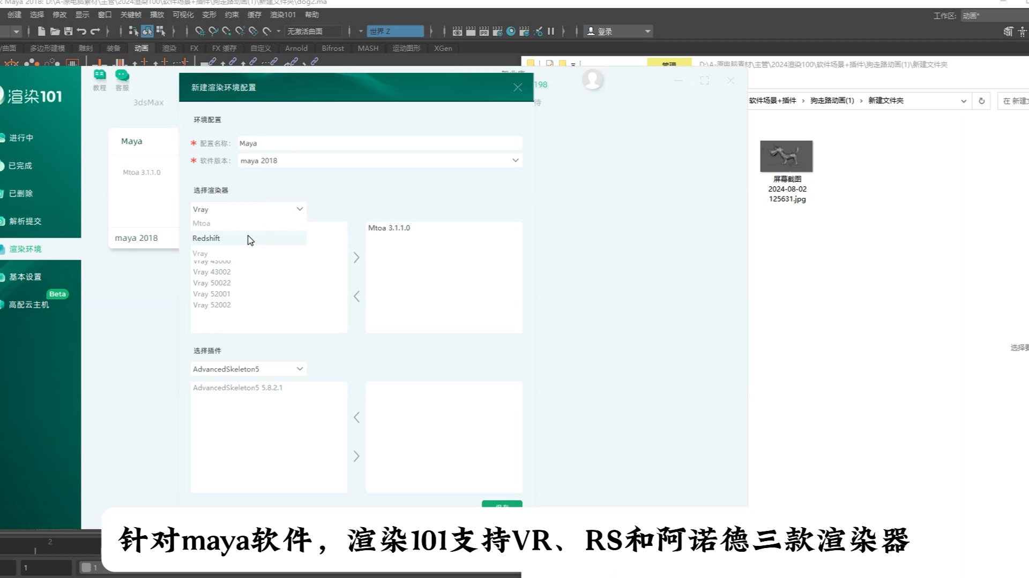The image size is (1029, 578).
Task: Refresh the file explorer folder
Action: [982, 101]
